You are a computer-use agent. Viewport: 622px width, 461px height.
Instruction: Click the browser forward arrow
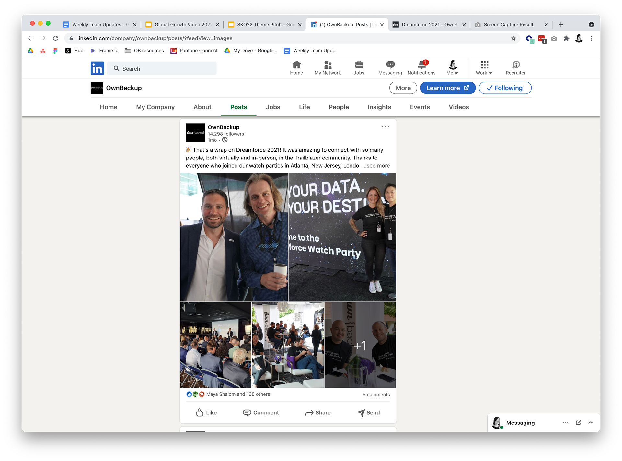[43, 38]
